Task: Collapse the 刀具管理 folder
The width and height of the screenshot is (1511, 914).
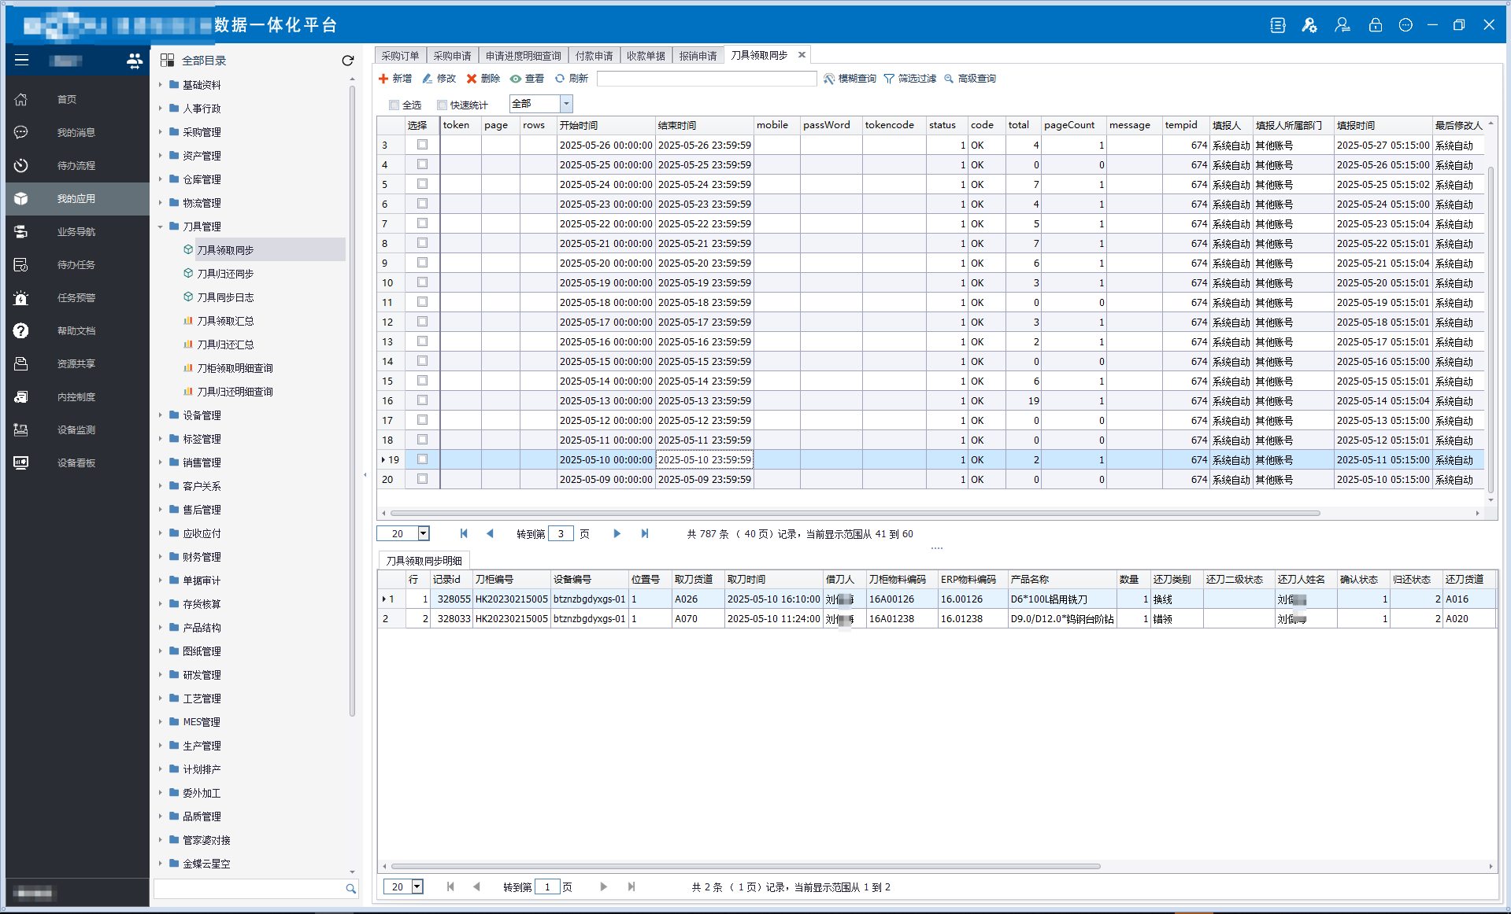Action: click(x=161, y=226)
